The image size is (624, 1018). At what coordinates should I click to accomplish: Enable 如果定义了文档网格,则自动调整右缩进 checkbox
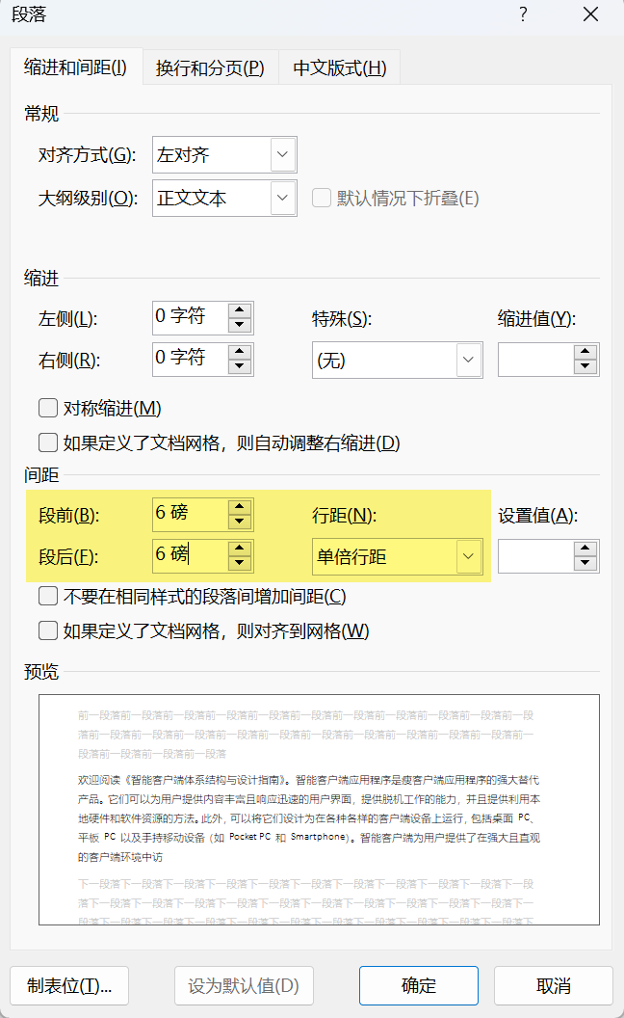48,442
